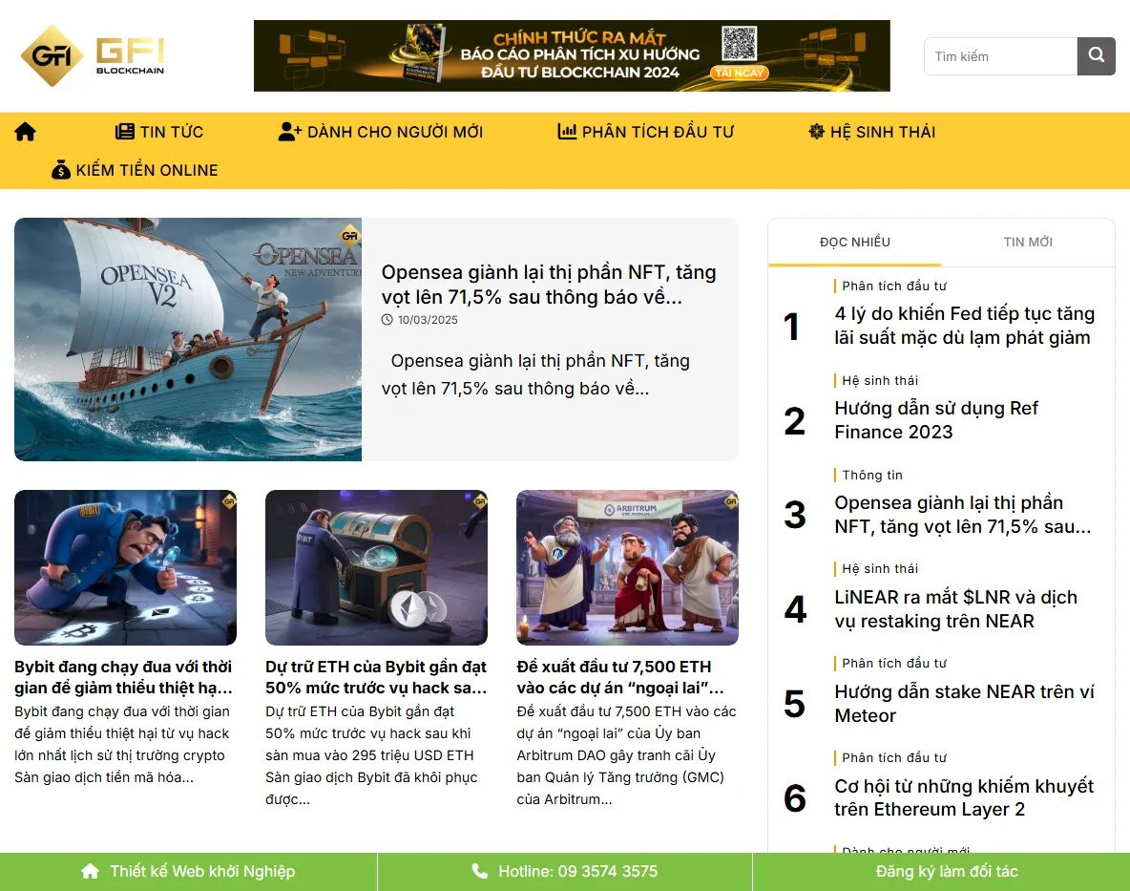Open Đề xuất đầu tư 7,500 ETH title
Screen dimensions: 1130x891
tap(620, 677)
